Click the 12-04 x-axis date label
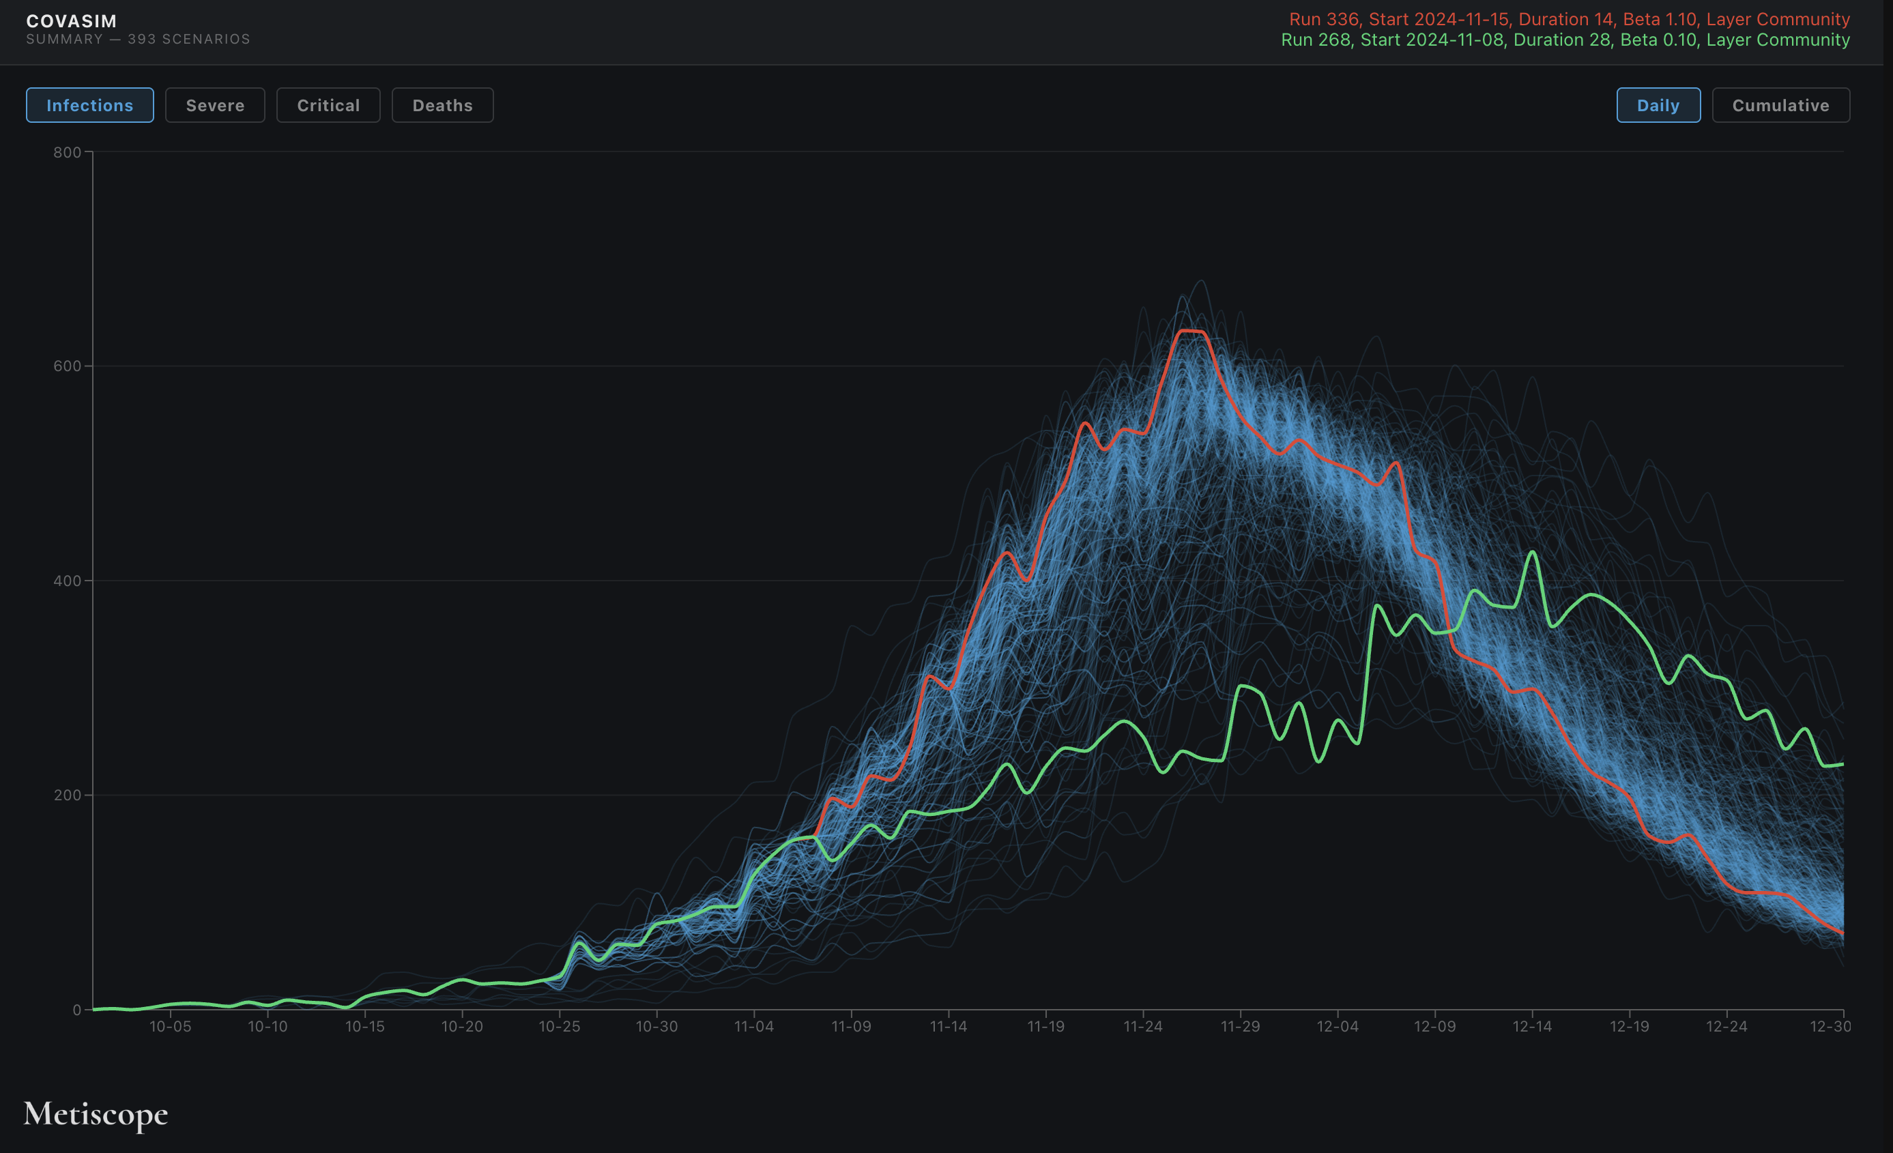This screenshot has width=1893, height=1153. pos(1338,1026)
